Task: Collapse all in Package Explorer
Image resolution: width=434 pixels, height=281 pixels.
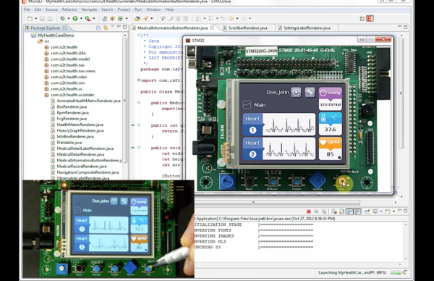Action: (x=98, y=28)
